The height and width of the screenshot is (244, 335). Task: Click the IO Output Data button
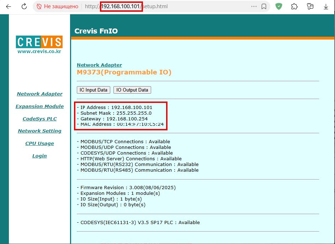pos(132,90)
